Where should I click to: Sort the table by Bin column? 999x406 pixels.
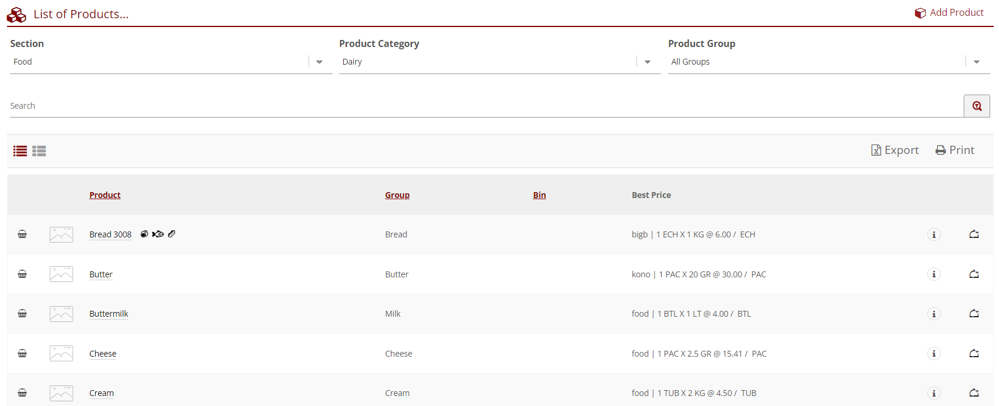pyautogui.click(x=539, y=195)
